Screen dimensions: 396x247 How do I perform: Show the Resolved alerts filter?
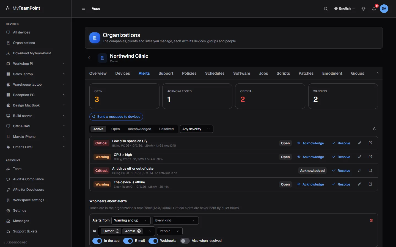pyautogui.click(x=166, y=129)
